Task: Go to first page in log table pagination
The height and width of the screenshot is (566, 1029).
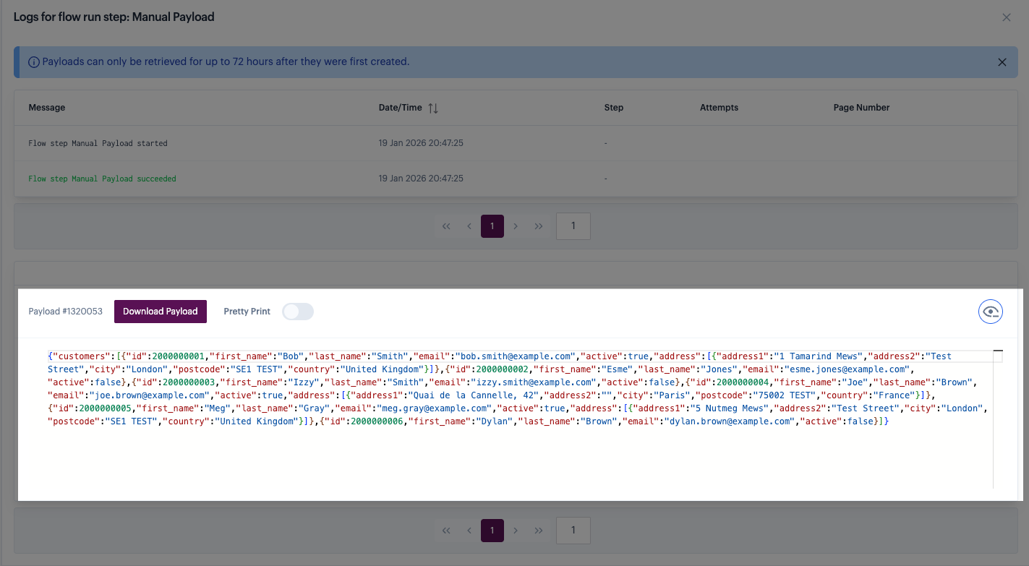Action: pos(446,226)
